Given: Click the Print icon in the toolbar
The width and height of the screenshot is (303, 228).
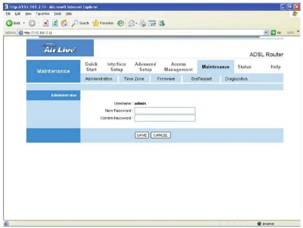Looking at the screenshot, I should click(x=143, y=23).
